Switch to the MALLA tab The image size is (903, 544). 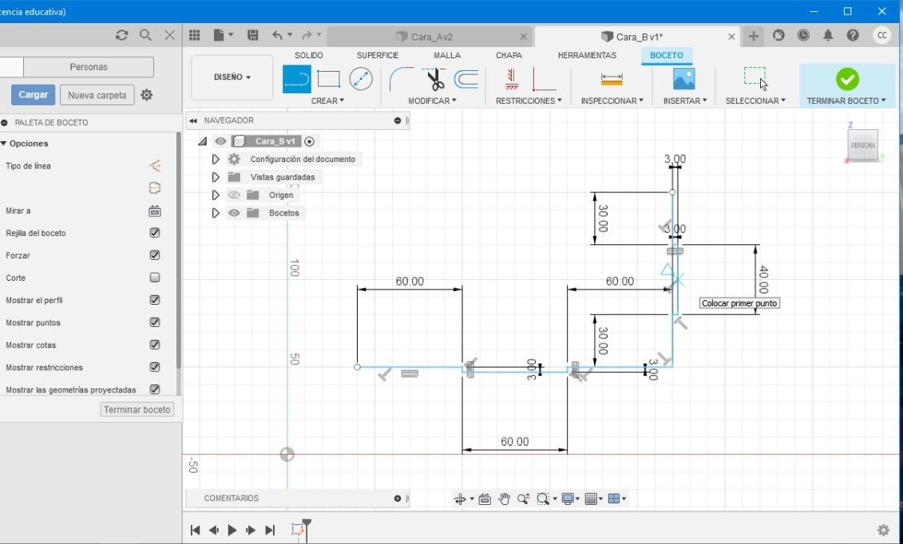coord(447,55)
